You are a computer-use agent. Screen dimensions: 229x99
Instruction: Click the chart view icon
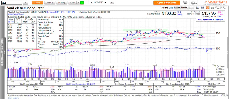[x=198, y=8]
